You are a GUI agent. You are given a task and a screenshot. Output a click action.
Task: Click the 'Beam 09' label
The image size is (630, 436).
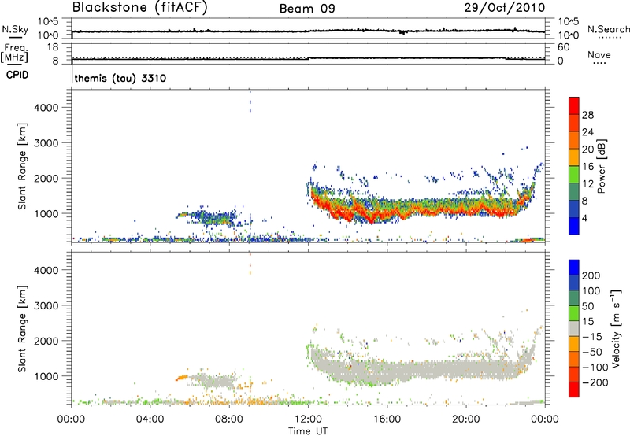[x=307, y=9]
